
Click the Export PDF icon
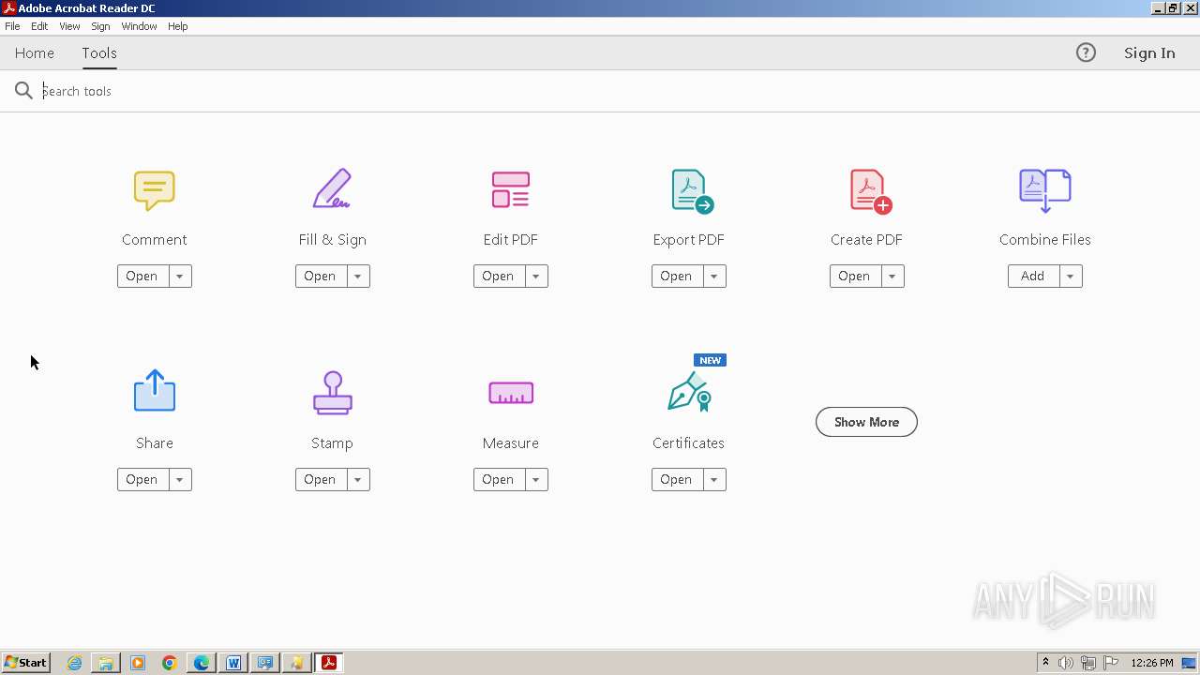pyautogui.click(x=692, y=190)
